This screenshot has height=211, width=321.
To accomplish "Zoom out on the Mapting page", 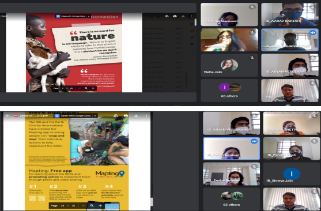I will pos(84,205).
